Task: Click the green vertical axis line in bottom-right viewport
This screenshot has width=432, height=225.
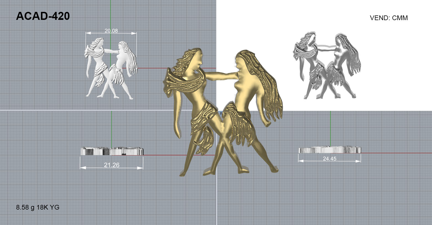Action: pyautogui.click(x=330, y=127)
